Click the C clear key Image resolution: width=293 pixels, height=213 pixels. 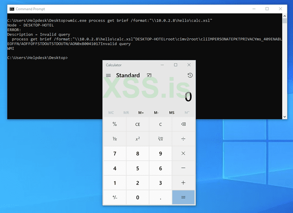pyautogui.click(x=160, y=124)
